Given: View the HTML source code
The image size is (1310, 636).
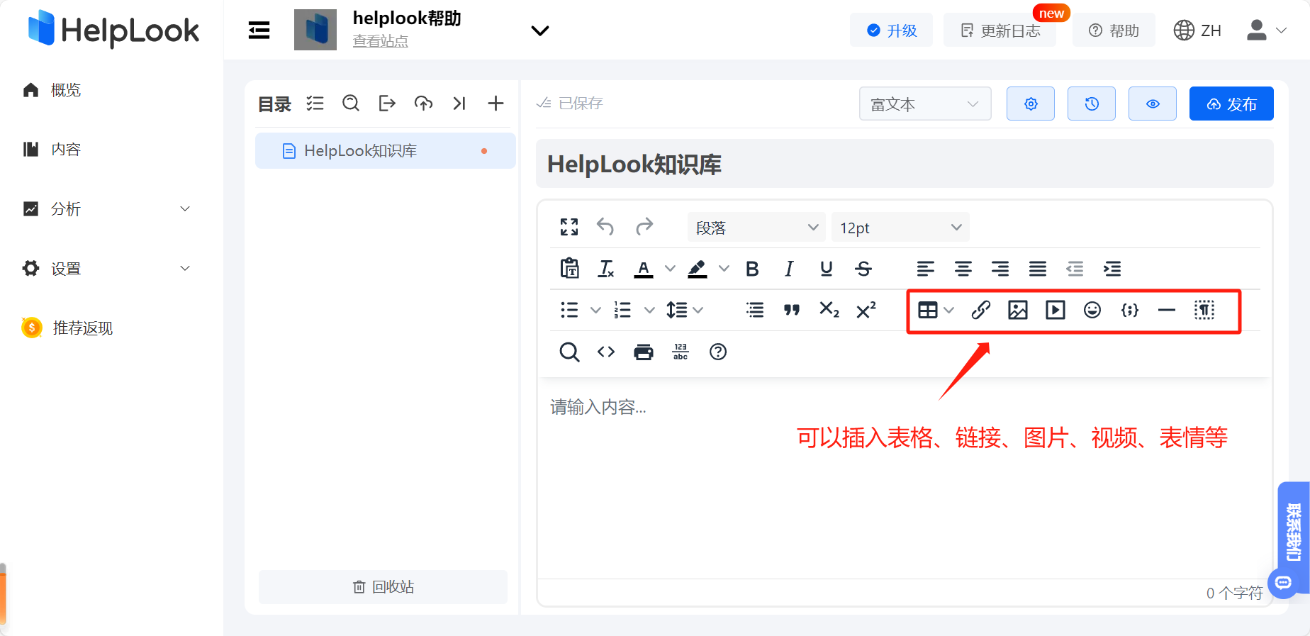Looking at the screenshot, I should pyautogui.click(x=606, y=352).
